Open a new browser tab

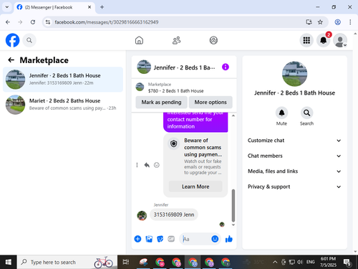coord(102,7)
